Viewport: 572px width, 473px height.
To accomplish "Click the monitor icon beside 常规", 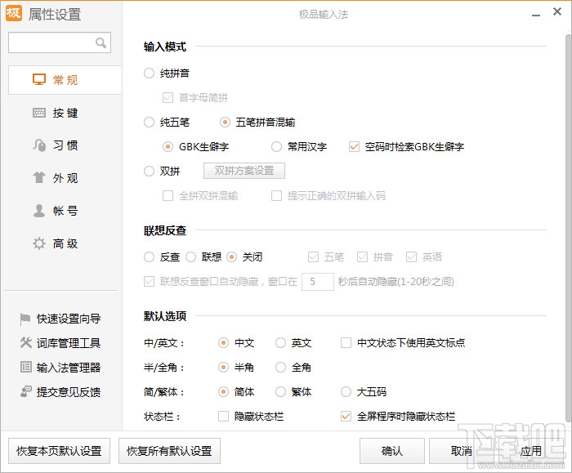I will (x=39, y=79).
